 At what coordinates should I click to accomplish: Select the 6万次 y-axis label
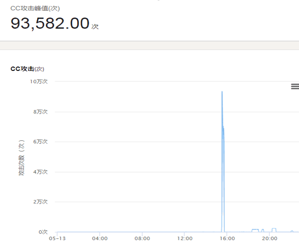pyautogui.click(x=40, y=141)
